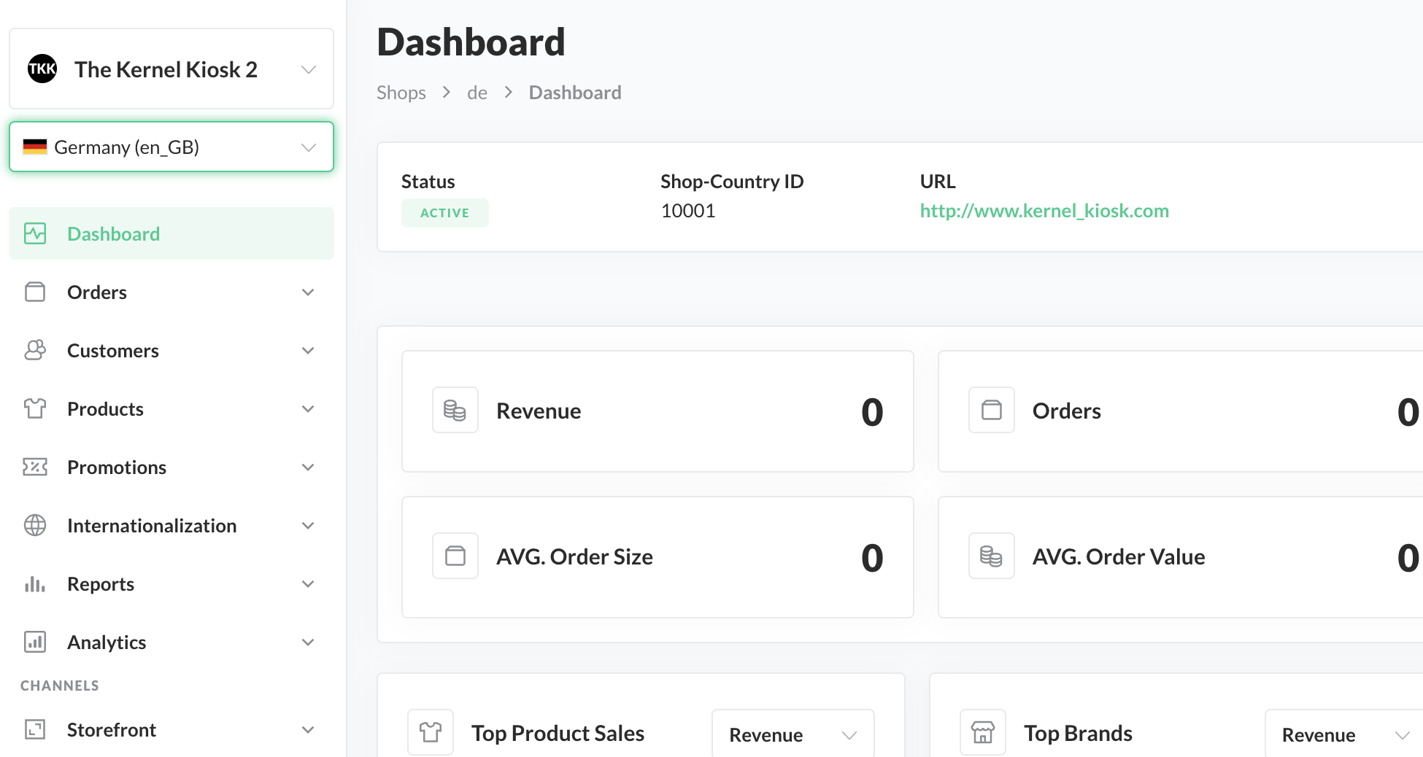Screen dimensions: 1423x757
Task: Open Top Product Sales Revenue dropdown
Action: click(793, 734)
